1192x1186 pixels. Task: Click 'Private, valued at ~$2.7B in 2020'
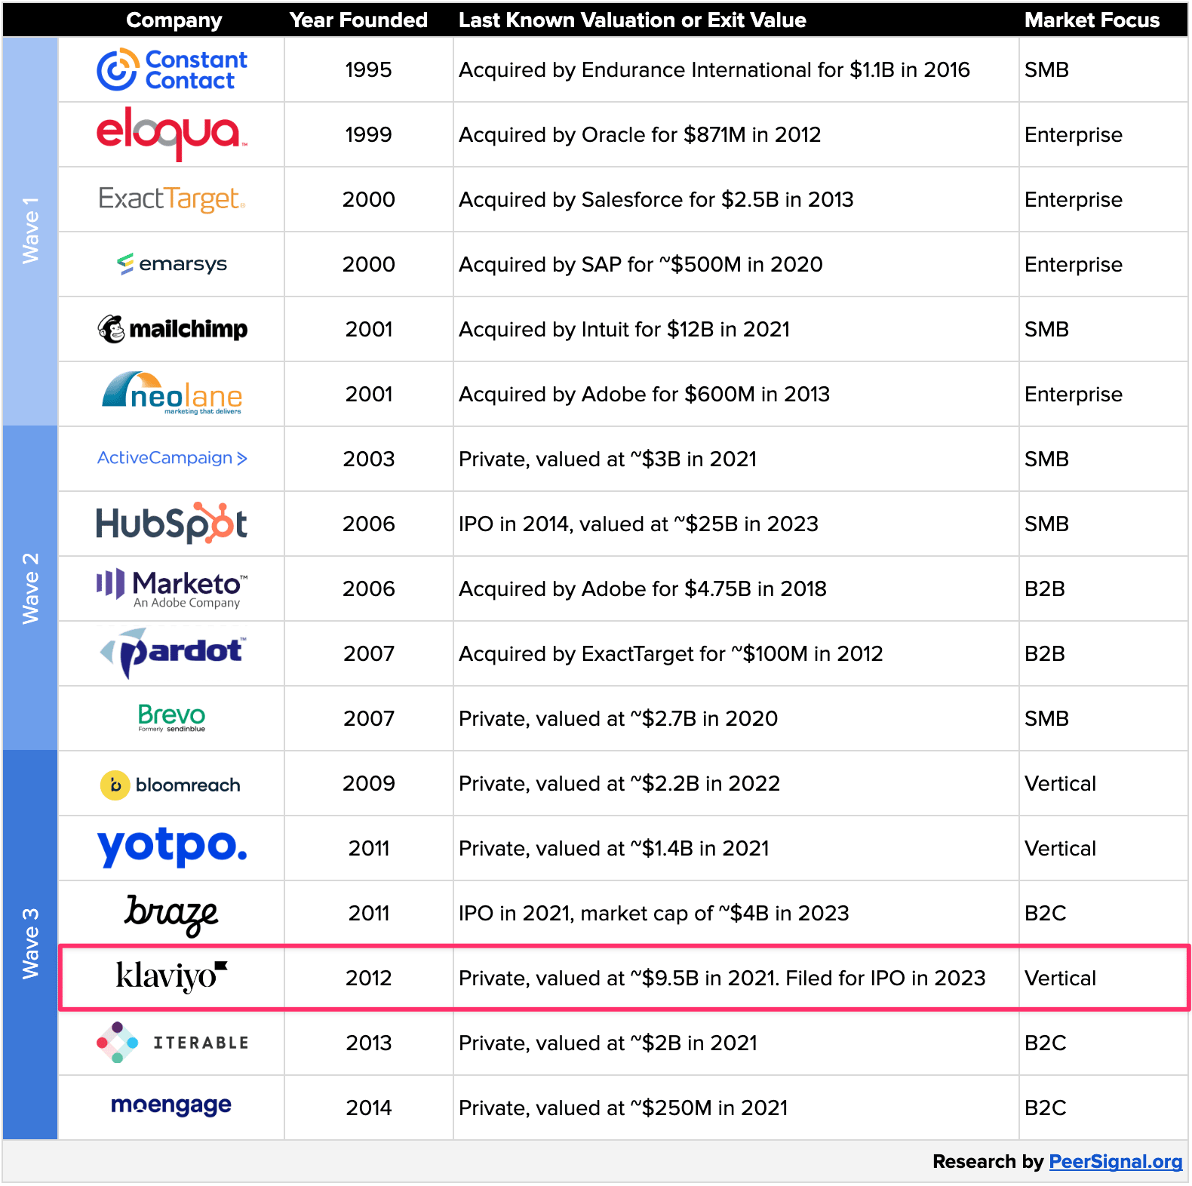[618, 719]
